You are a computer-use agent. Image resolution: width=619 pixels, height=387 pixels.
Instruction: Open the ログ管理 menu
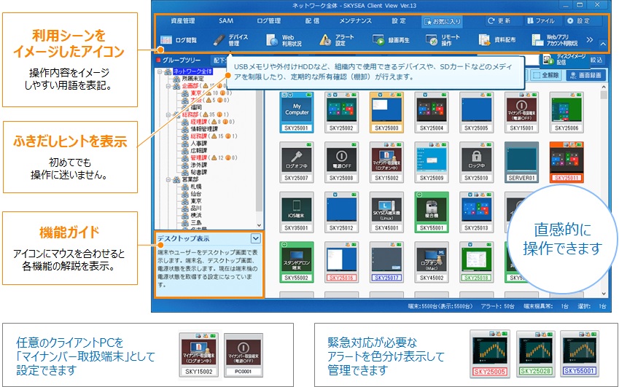pyautogui.click(x=269, y=21)
